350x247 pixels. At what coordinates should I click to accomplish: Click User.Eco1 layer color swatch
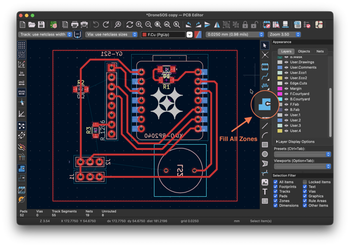point(279,73)
